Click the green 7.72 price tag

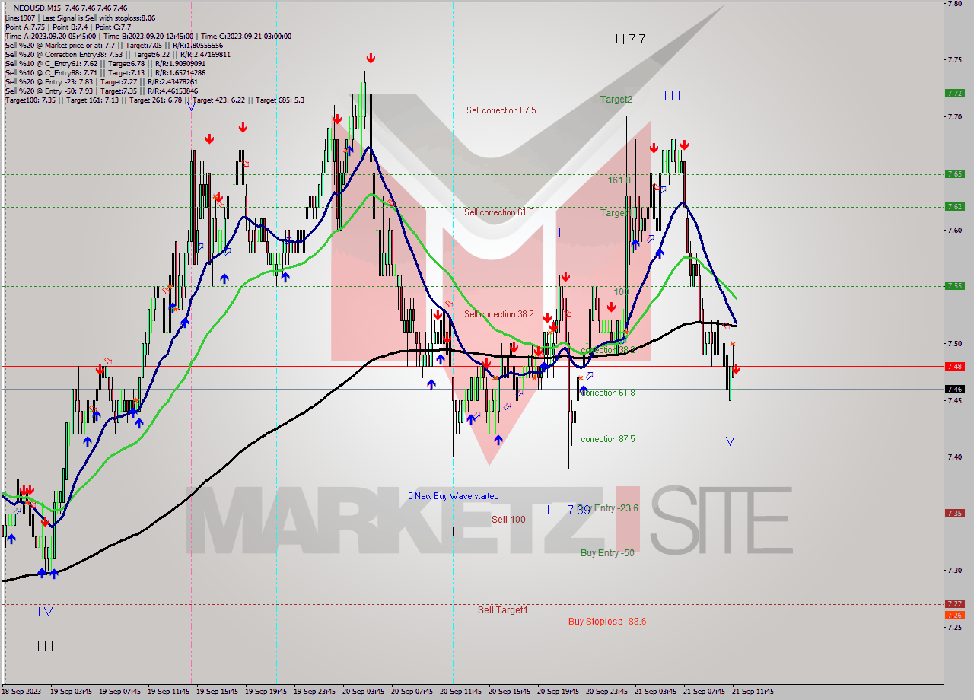point(954,94)
